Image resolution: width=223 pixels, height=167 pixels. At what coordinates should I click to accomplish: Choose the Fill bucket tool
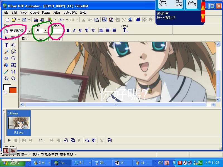6,65
